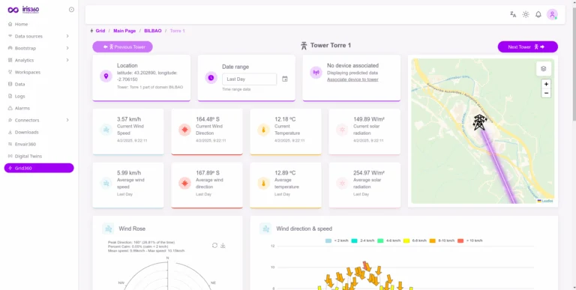Toggle light/dark theme sun icon
This screenshot has height=290, width=576.
pos(526,15)
